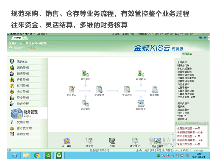
Task: Open 现金流量项目 icon
Action: tap(158, 143)
